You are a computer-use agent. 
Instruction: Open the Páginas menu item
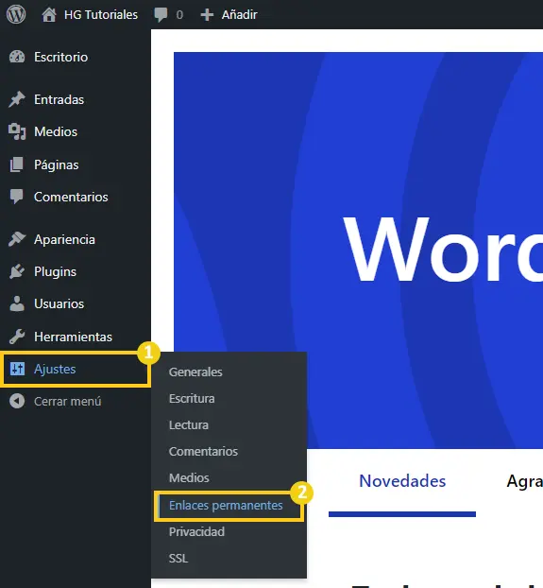coord(57,165)
